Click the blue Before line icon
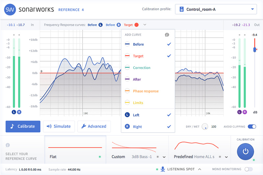Image resolution: width=263 pixels, height=175 pixels. tap(127, 44)
